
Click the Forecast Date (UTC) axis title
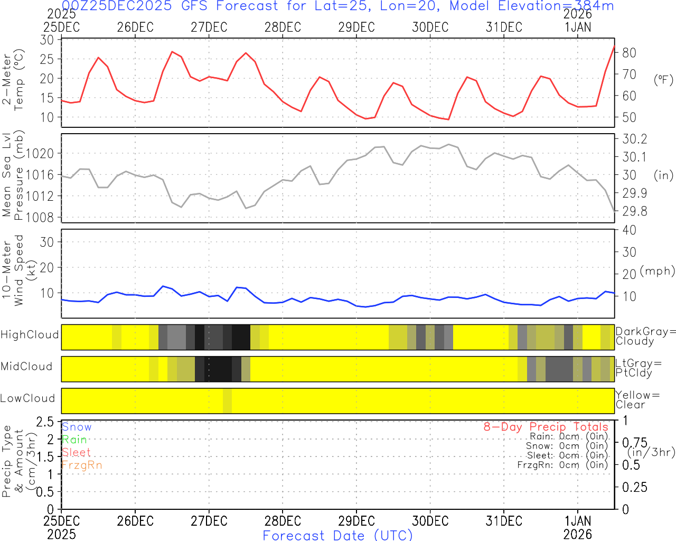click(x=338, y=535)
